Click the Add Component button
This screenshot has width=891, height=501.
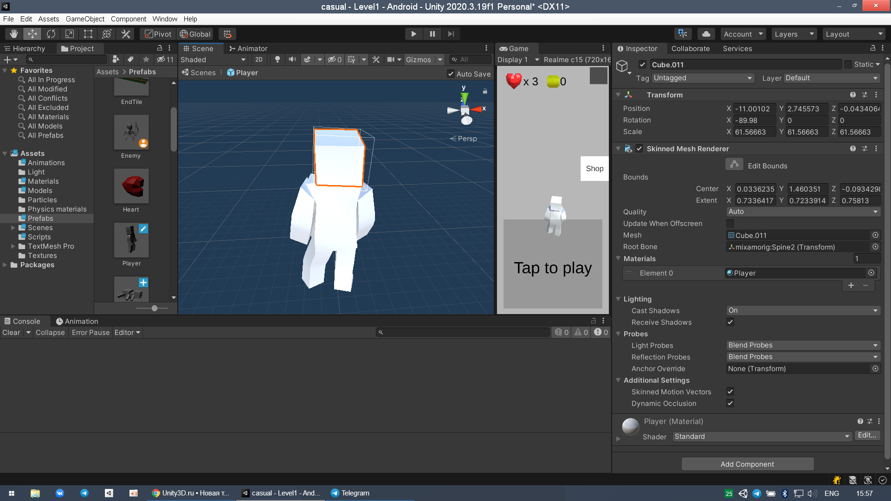click(747, 464)
